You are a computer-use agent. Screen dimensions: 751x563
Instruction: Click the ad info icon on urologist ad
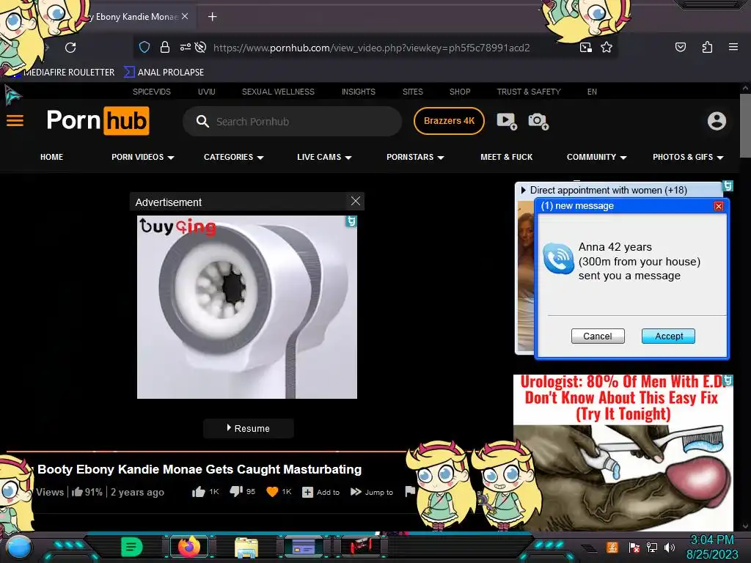(728, 380)
